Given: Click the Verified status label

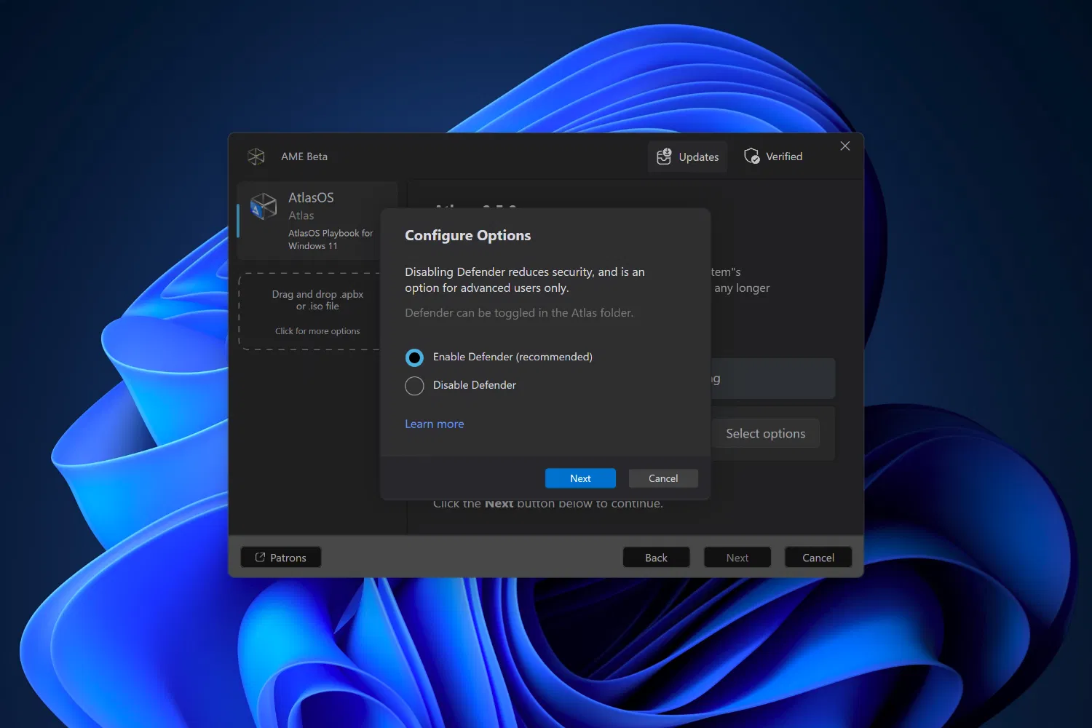Looking at the screenshot, I should tap(784, 157).
